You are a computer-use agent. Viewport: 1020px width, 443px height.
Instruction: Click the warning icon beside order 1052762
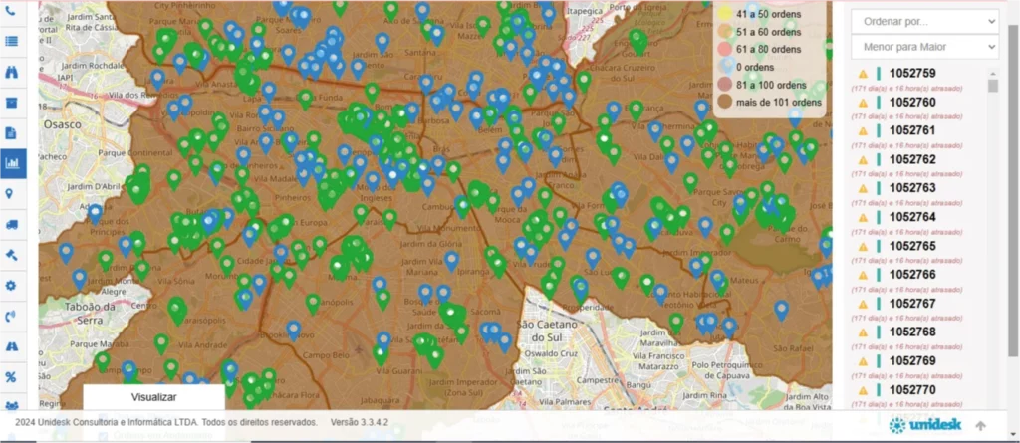click(863, 160)
